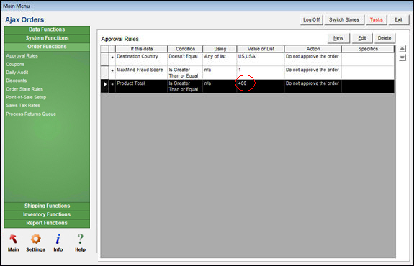414x266 pixels.
Task: Move the selected rule up with the arrow
Action: [x=402, y=48]
